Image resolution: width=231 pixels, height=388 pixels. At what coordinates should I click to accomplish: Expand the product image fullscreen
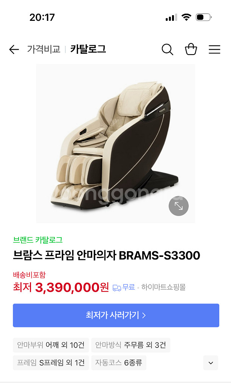(178, 206)
